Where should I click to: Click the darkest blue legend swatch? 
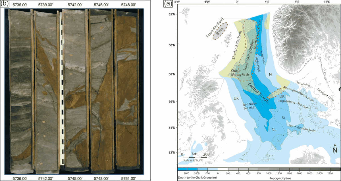182,169
